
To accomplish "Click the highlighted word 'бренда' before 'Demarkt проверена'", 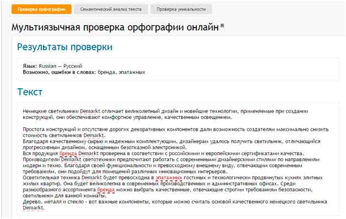I will 68,153.
